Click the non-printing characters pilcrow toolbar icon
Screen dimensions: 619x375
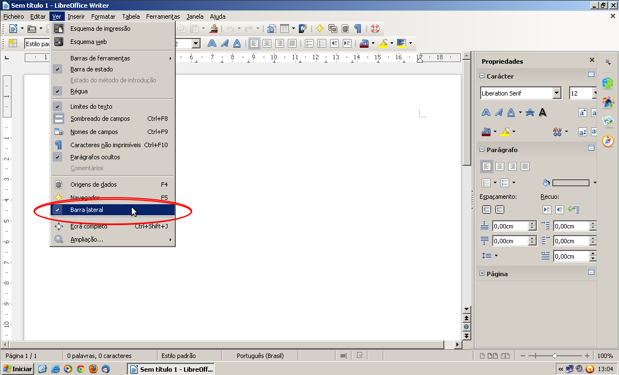358,29
